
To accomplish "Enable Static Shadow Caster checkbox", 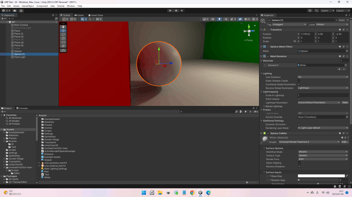I will point(299,81).
